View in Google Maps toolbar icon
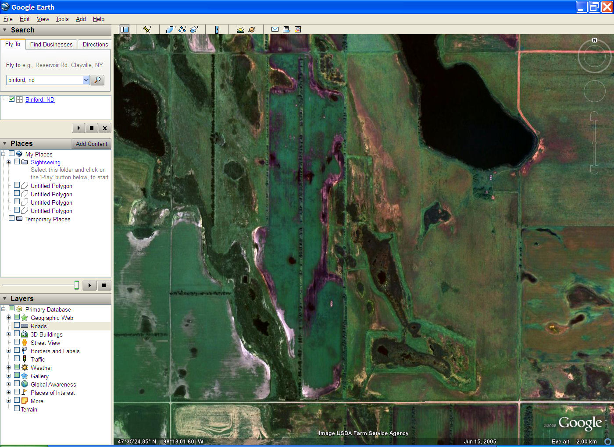614x447 pixels. pyautogui.click(x=298, y=29)
